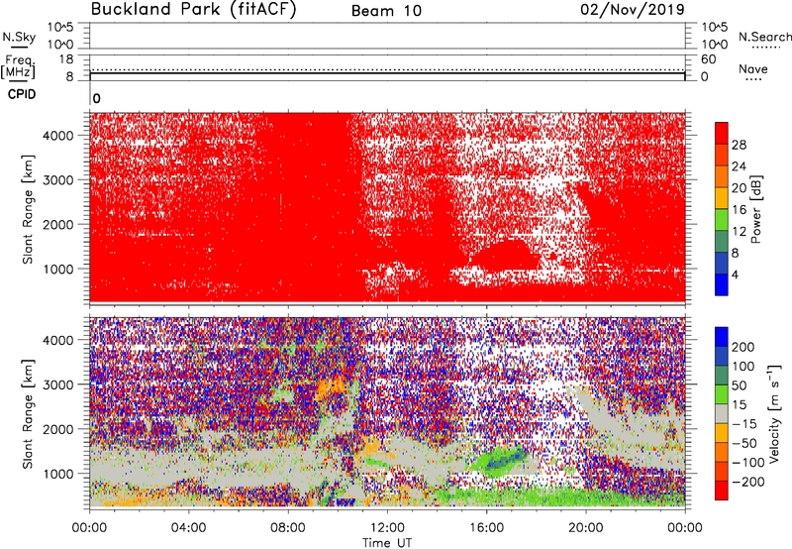792x549 pixels.
Task: Click the "50" velocity colorbar label
Action: tap(739, 385)
